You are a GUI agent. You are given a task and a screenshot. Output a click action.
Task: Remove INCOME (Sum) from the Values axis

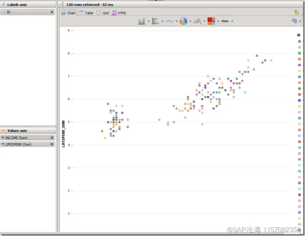(52, 138)
